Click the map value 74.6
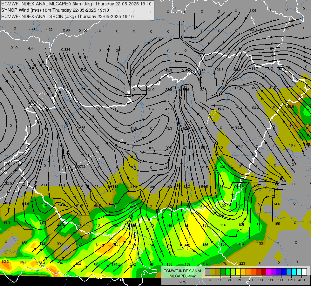The image size is (311, 286). [x=277, y=204]
